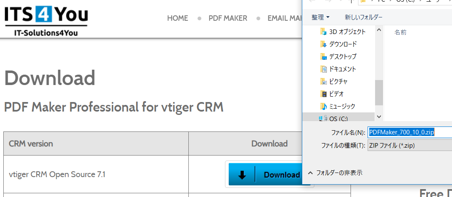Click the ダウンロード folder icon

[323, 44]
